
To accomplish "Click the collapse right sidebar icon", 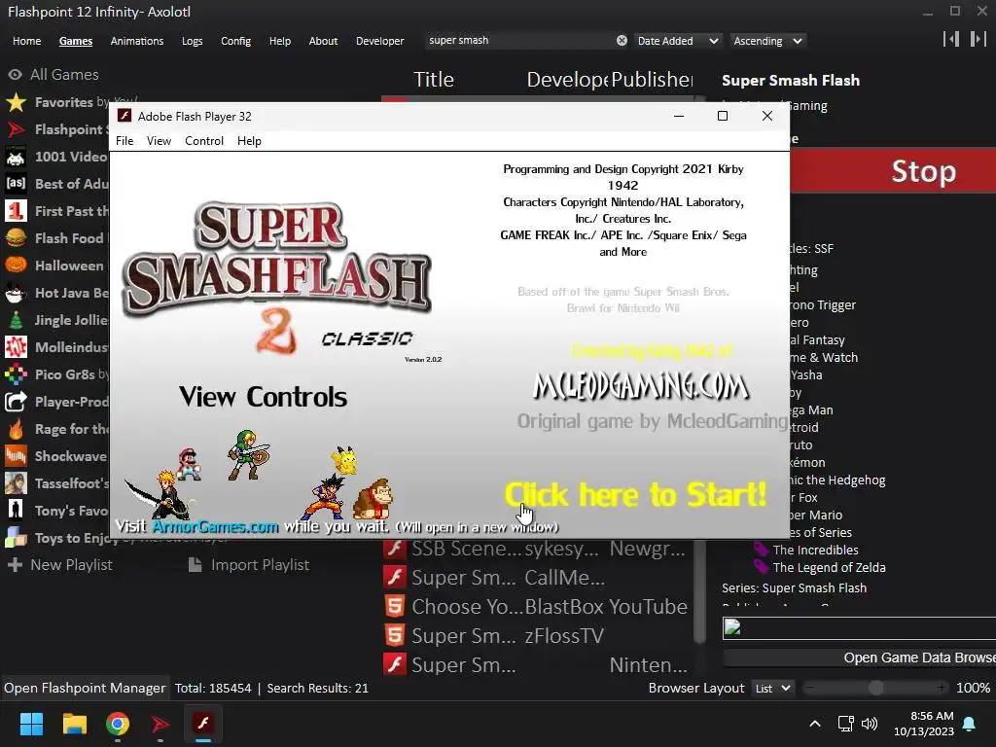I will point(978,39).
